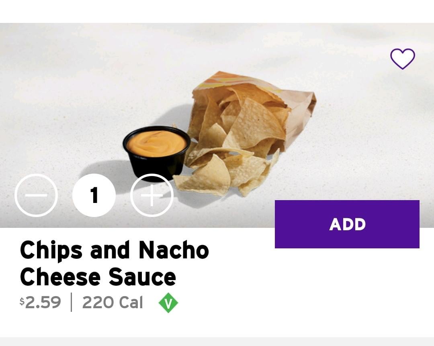Favorite this item with the heart icon
This screenshot has width=434, height=346.
click(402, 59)
